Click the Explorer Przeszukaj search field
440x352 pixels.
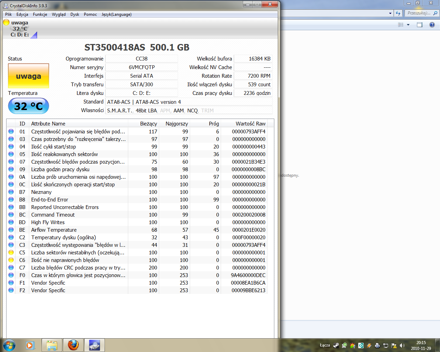[418, 13]
